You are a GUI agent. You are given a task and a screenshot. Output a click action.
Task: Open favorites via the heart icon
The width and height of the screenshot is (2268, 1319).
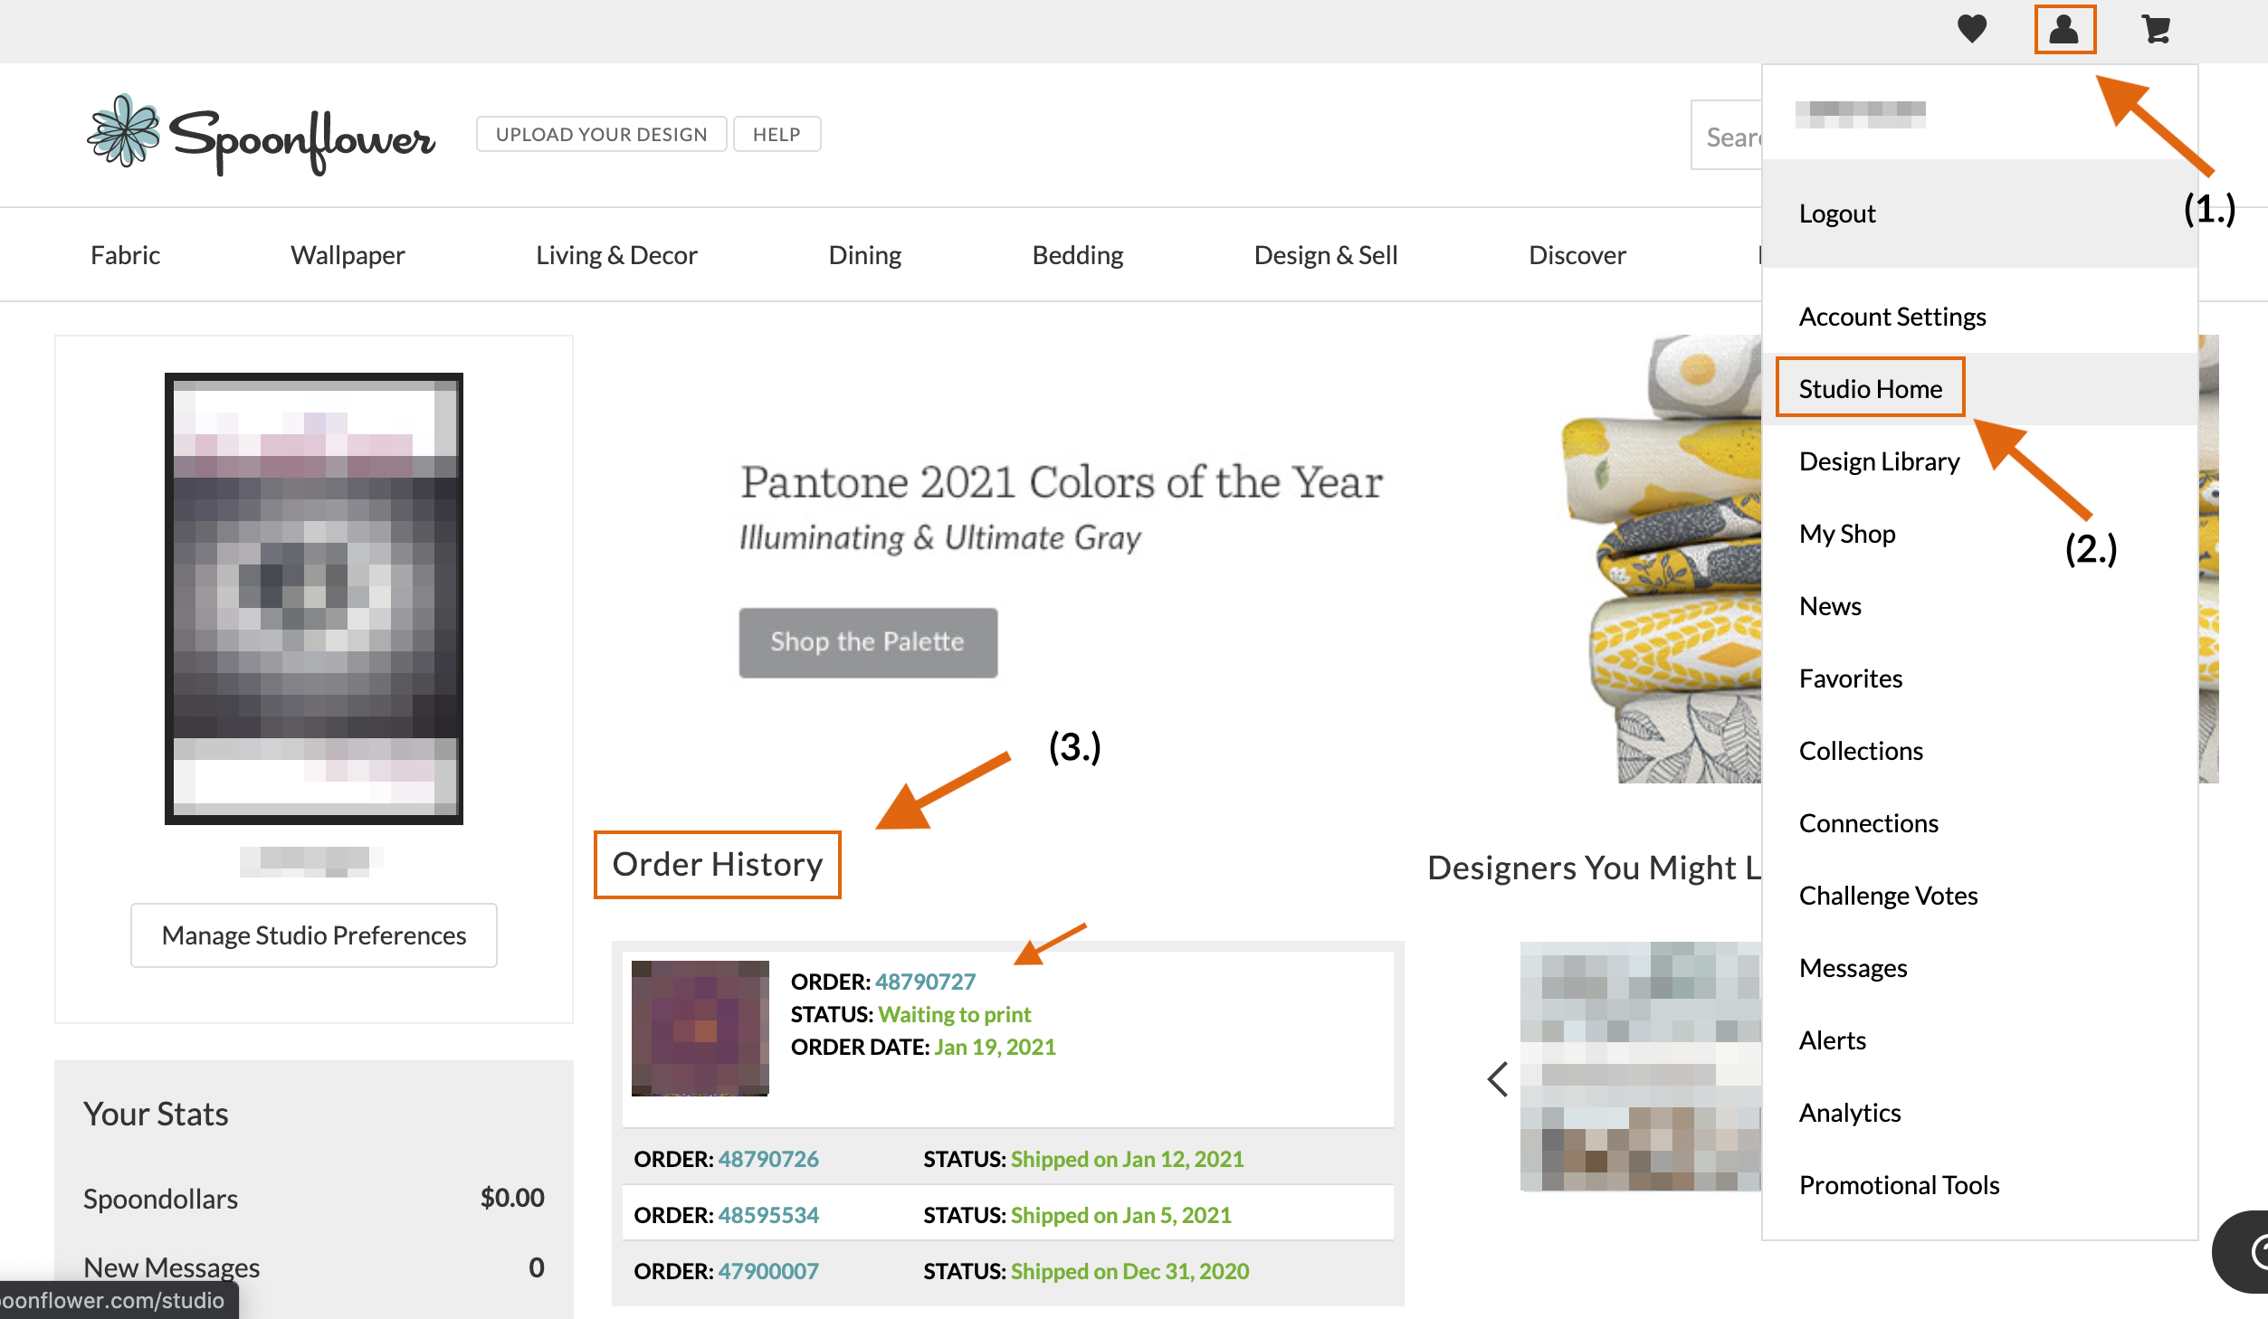pos(1971,29)
